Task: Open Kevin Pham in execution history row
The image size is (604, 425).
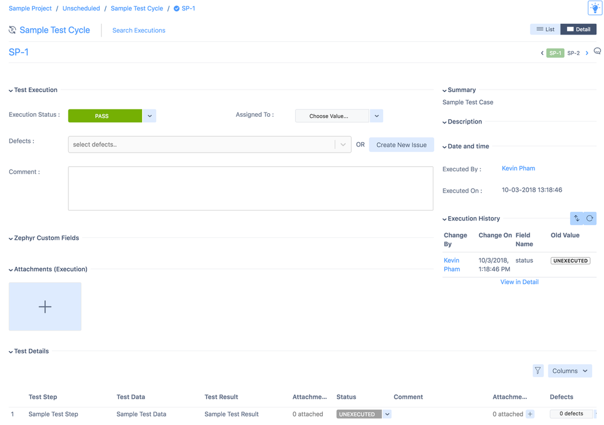Action: [x=452, y=265]
